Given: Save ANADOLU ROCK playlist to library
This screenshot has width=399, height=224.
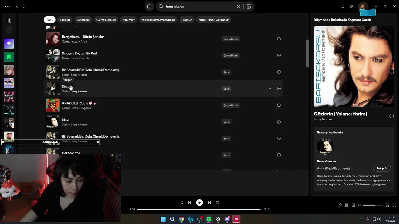Looking at the screenshot, I should pos(279,105).
